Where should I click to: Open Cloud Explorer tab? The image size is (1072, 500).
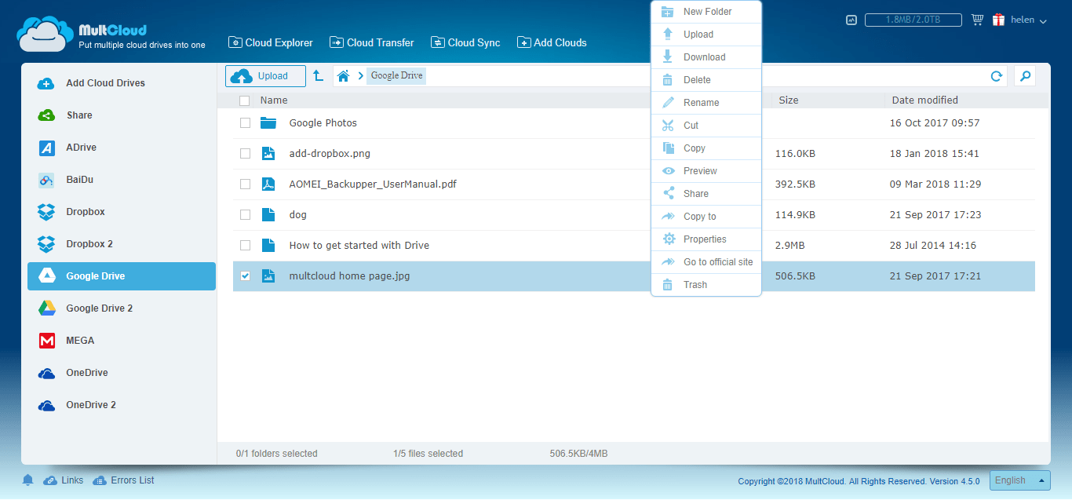[271, 42]
